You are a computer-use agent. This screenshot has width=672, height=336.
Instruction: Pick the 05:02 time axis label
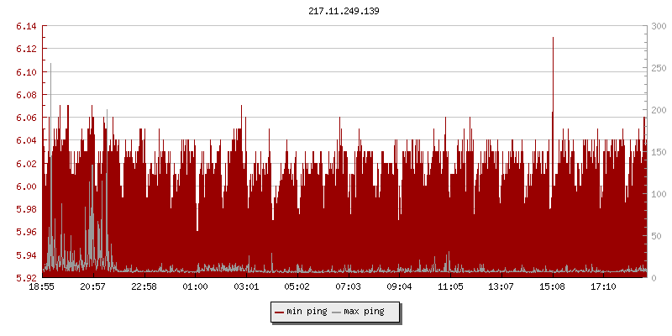coord(297,287)
